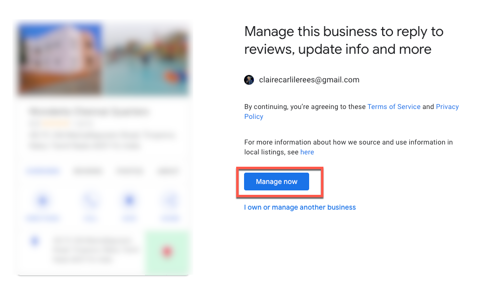The height and width of the screenshot is (292, 496).
Task: Follow the "here" local listings link
Action: coord(307,152)
